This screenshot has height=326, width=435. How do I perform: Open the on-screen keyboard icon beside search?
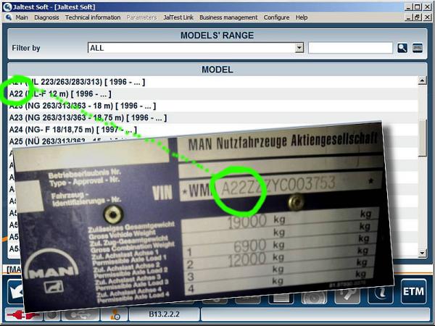coord(418,48)
